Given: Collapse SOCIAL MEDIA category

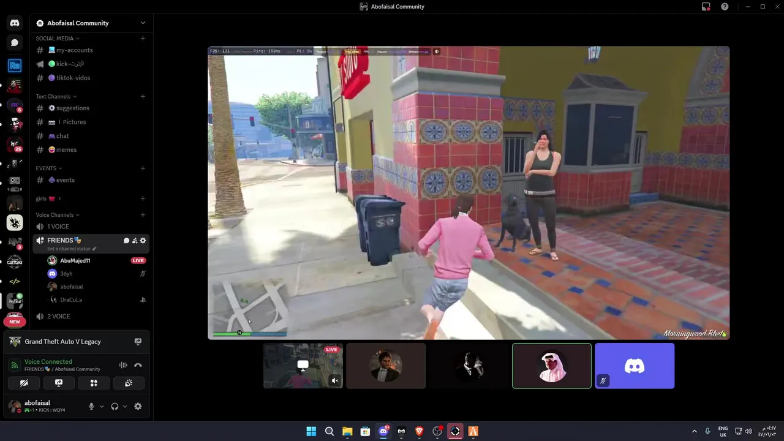Looking at the screenshot, I should 57,39.
